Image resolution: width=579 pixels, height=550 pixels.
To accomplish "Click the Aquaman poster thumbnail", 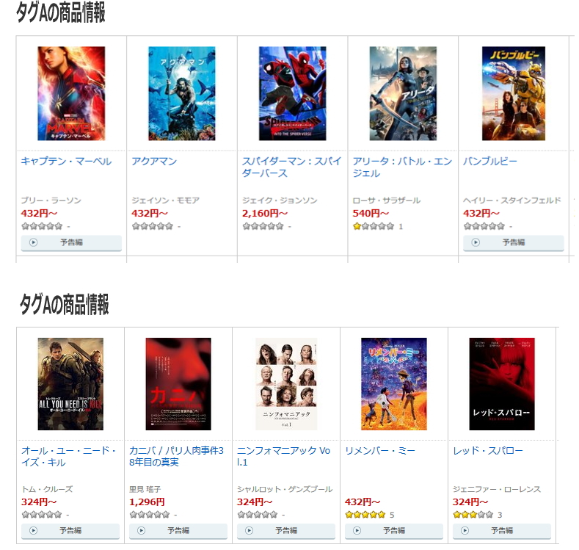I will pos(182,93).
